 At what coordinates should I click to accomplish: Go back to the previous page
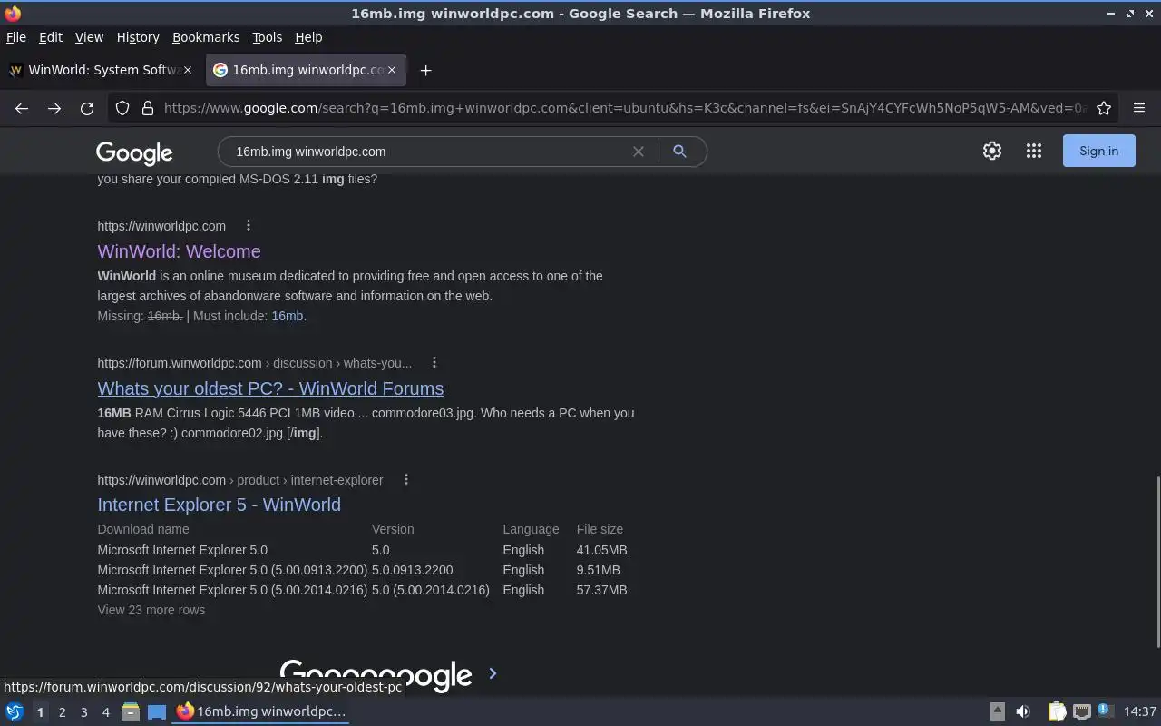[x=22, y=108]
